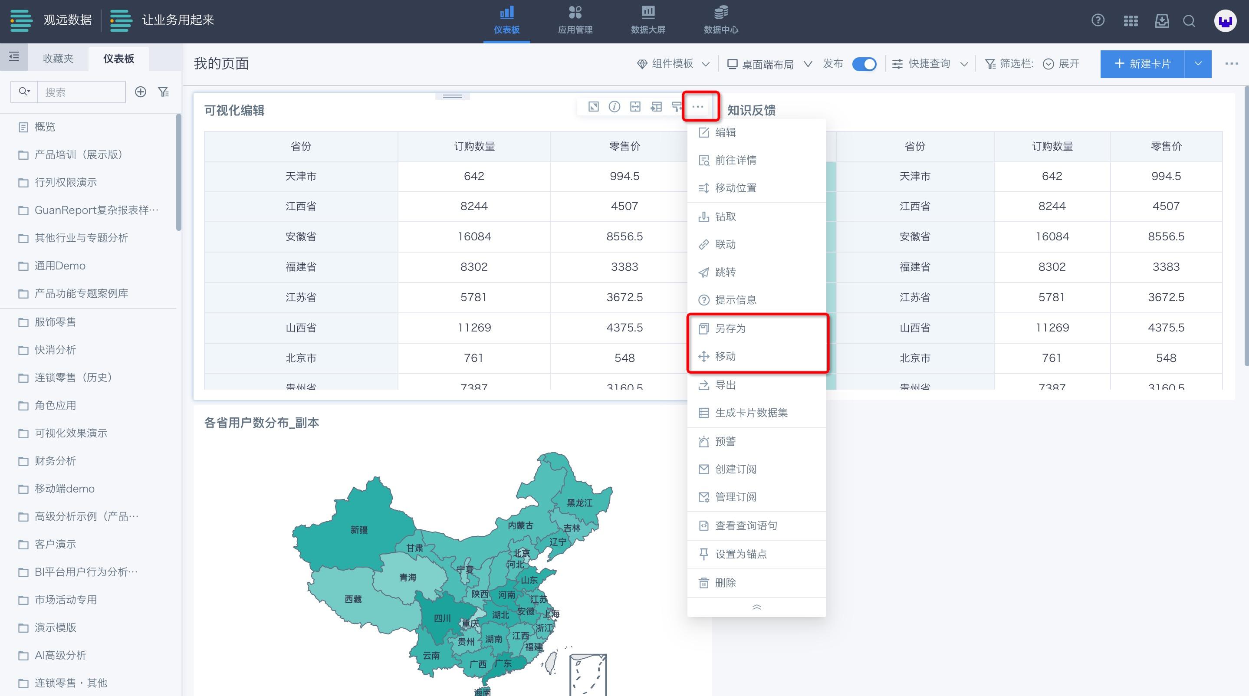Open the 数据大屏 top navigation
1249x696 pixels.
pyautogui.click(x=648, y=20)
